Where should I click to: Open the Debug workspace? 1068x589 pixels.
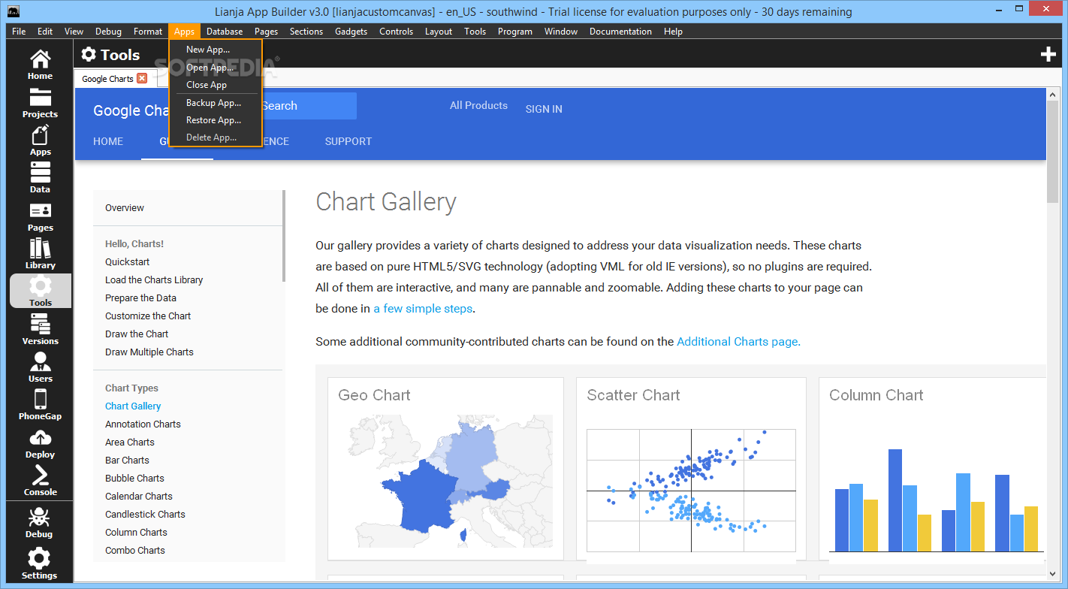pos(39,523)
